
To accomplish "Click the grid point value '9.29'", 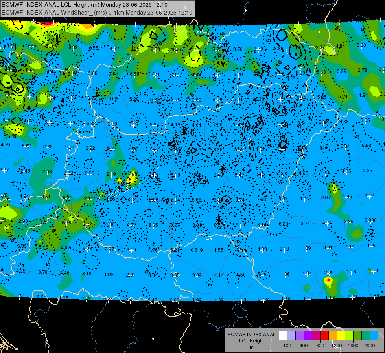I will (x=238, y=74).
